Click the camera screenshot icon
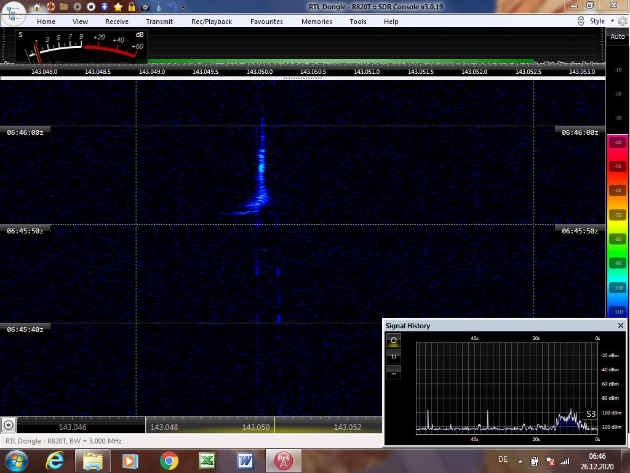Image resolution: width=630 pixels, height=473 pixels. [145, 7]
